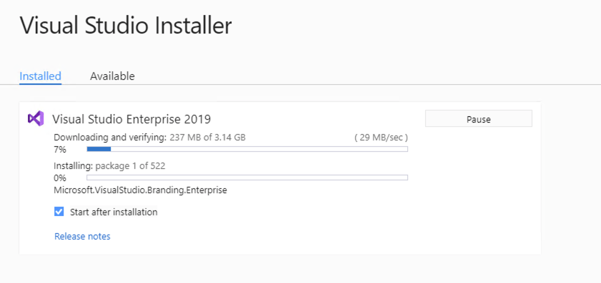Screen dimensions: 601x283
Task: Click the Installing label text
Action: click(73, 166)
